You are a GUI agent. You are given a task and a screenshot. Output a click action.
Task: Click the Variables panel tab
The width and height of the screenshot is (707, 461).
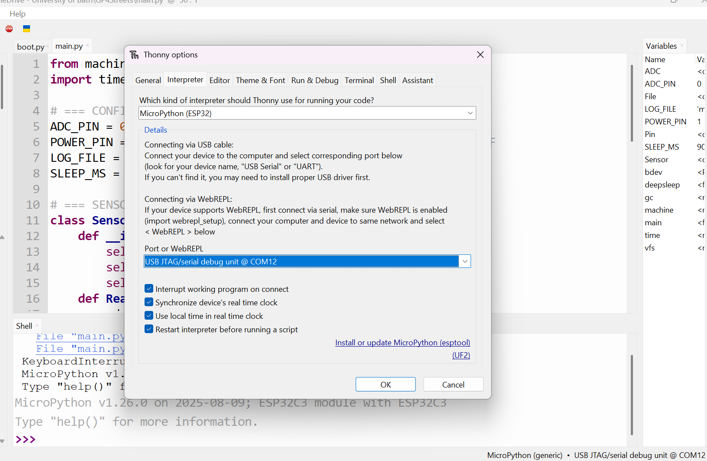(661, 46)
